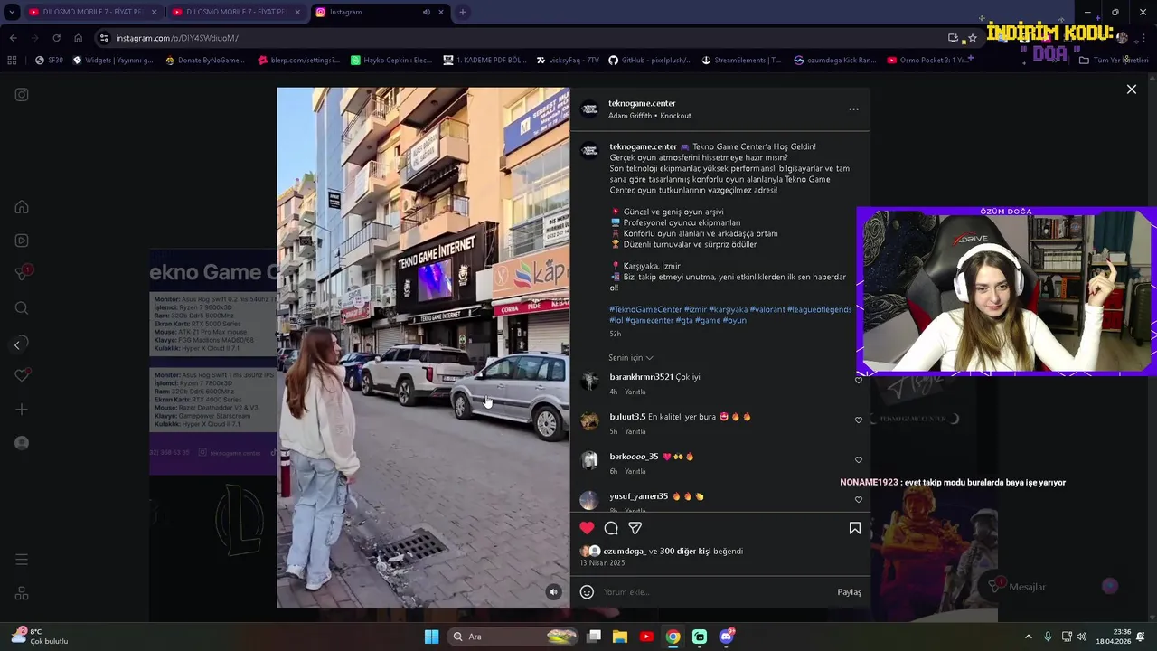Create new post with plus icon
The height and width of the screenshot is (651, 1157).
click(22, 410)
